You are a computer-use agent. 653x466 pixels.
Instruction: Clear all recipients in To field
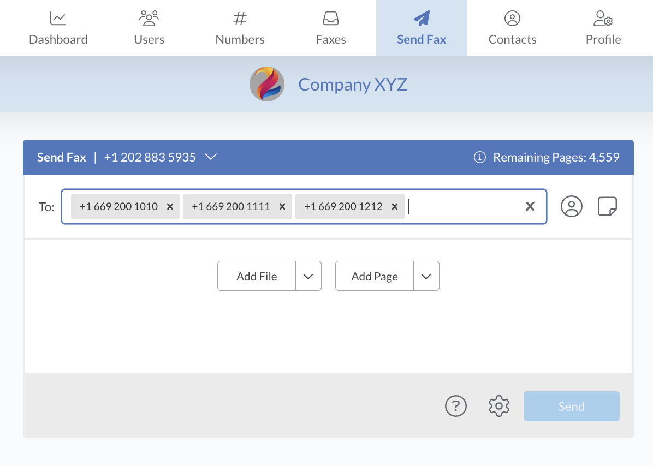click(530, 206)
